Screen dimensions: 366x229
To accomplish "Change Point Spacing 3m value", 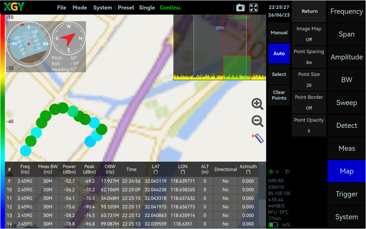I will pos(309,57).
